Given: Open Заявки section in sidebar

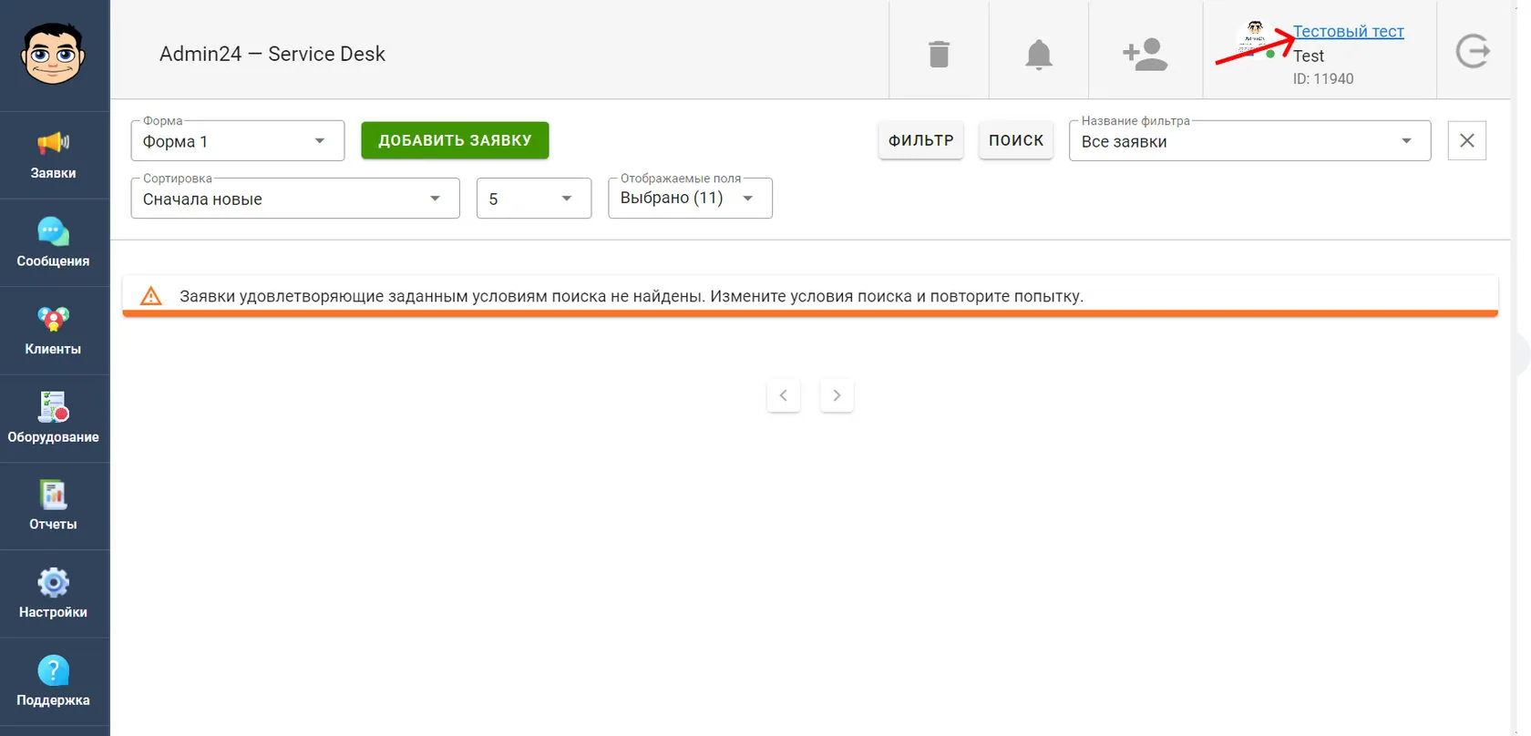Looking at the screenshot, I should click(54, 155).
